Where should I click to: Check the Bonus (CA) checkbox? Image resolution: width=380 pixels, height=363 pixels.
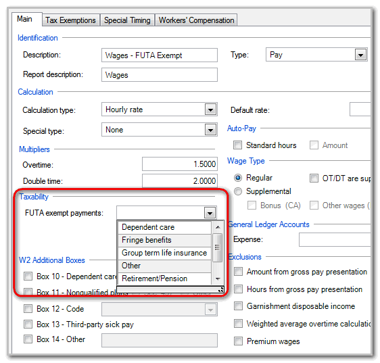[252, 205]
